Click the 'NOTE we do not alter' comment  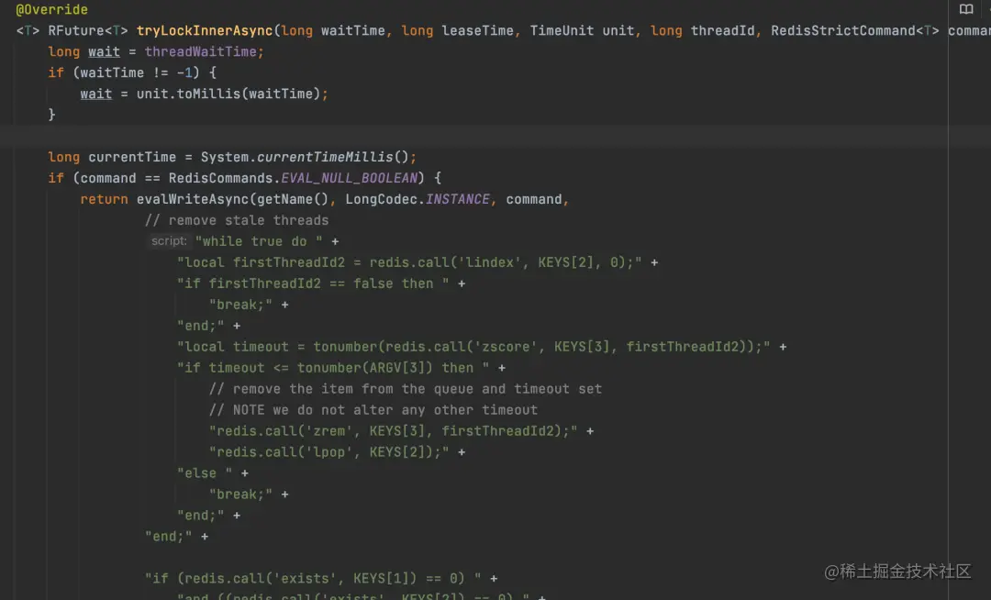pos(373,410)
